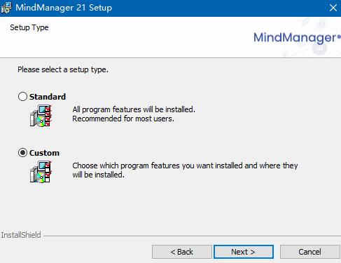Click 'Recommended for most users' text
This screenshot has width=341, height=263.
pyautogui.click(x=123, y=119)
